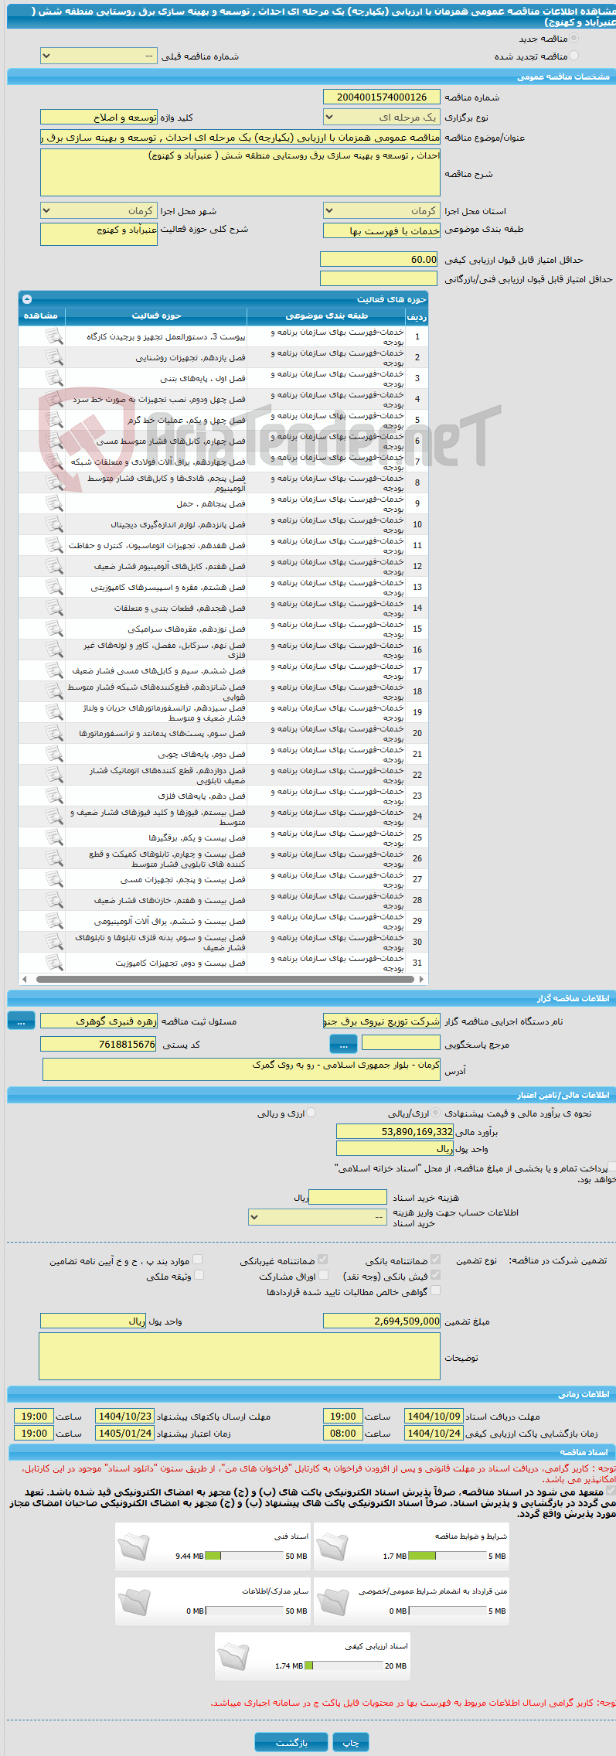This screenshot has width=616, height=1756.
Task: Open view icon for activity row 29
Action: tap(54, 921)
